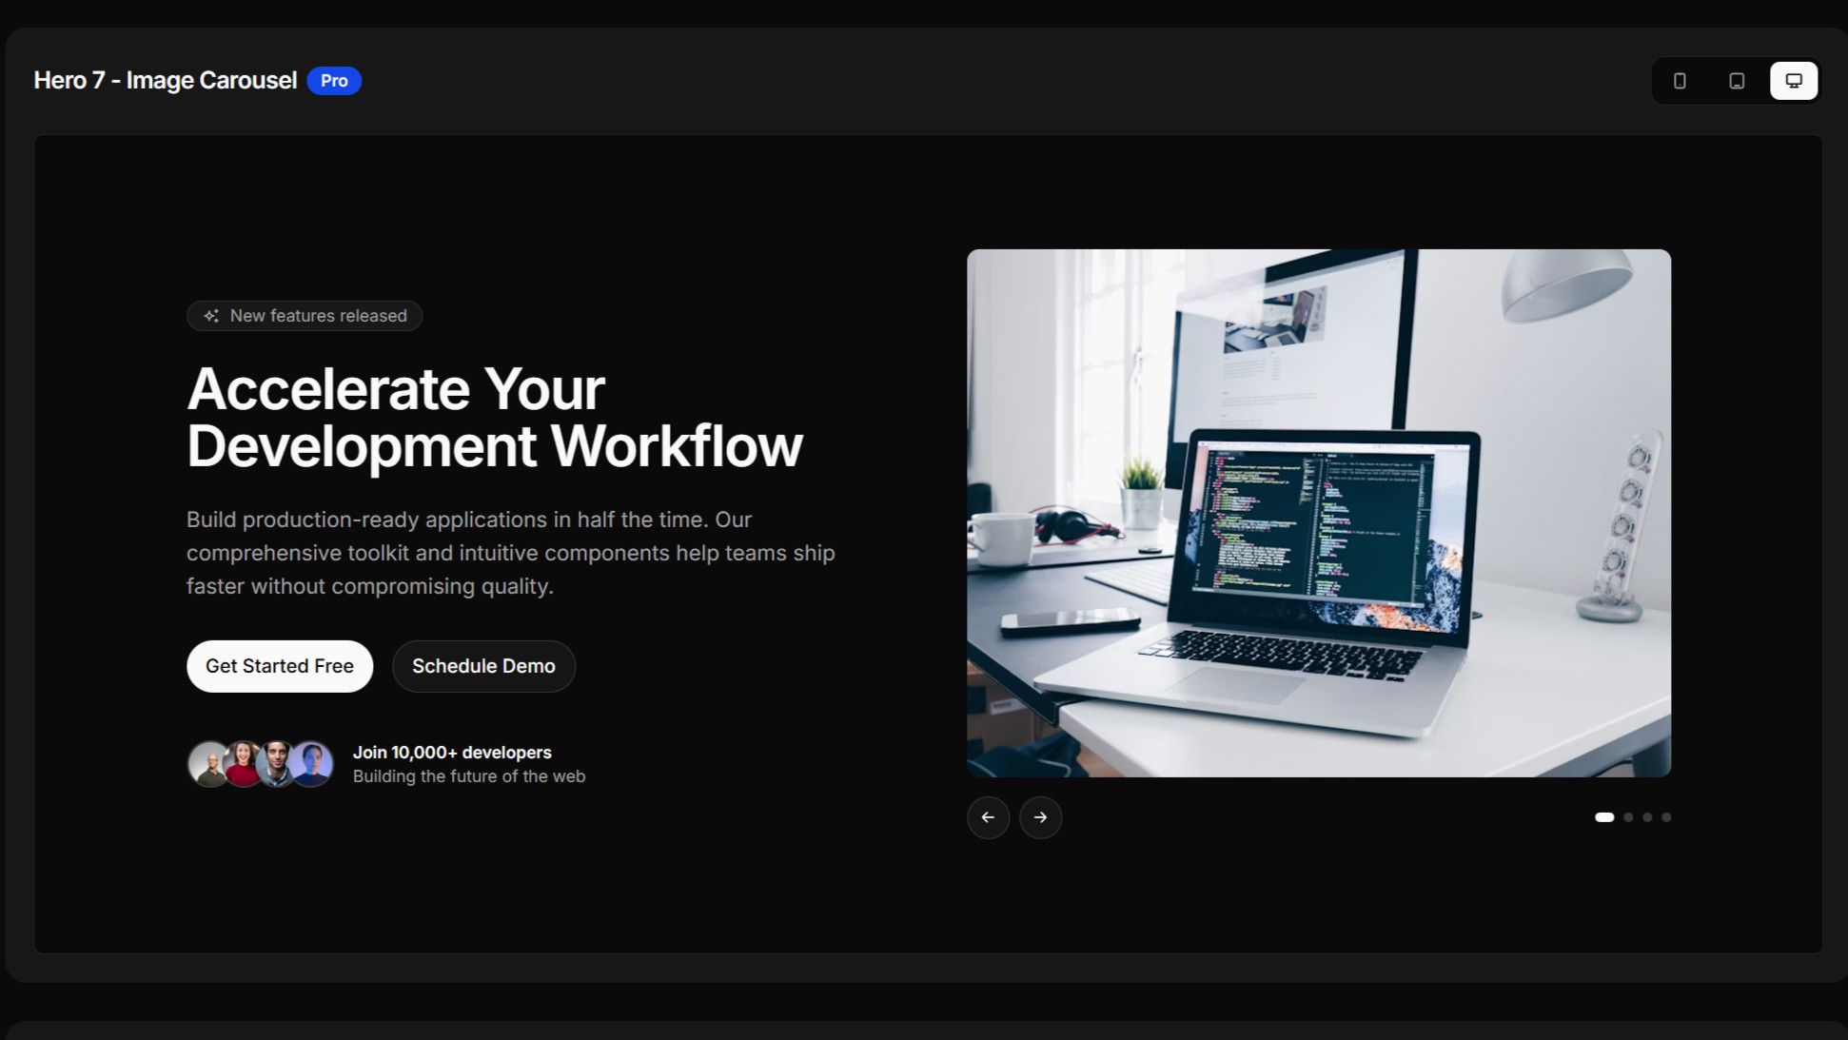Click the blue Pro badge

pyautogui.click(x=334, y=81)
